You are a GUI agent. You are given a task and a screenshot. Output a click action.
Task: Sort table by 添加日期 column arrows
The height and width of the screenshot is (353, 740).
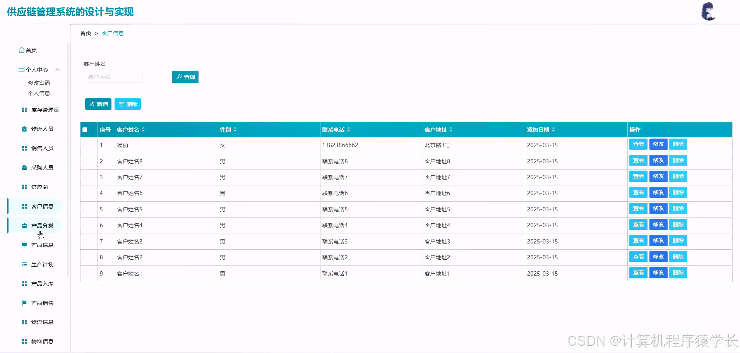coord(553,130)
